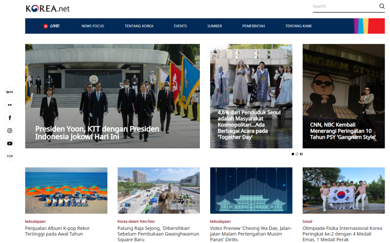
Task: Click the colorful stripe banner in navbar
Action: [370, 26]
